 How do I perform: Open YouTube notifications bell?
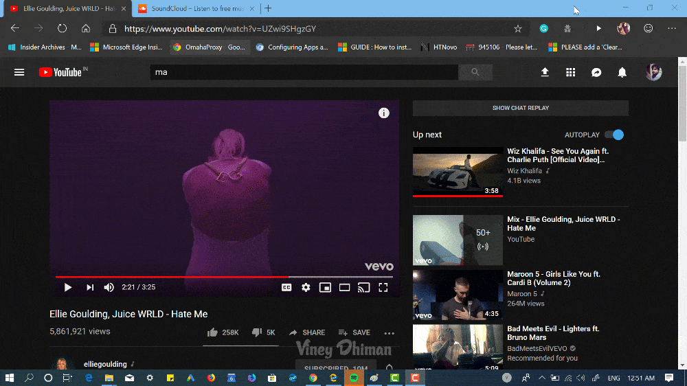pyautogui.click(x=622, y=72)
